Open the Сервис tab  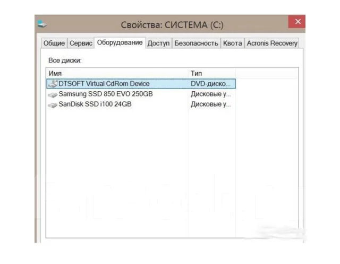[x=81, y=43]
